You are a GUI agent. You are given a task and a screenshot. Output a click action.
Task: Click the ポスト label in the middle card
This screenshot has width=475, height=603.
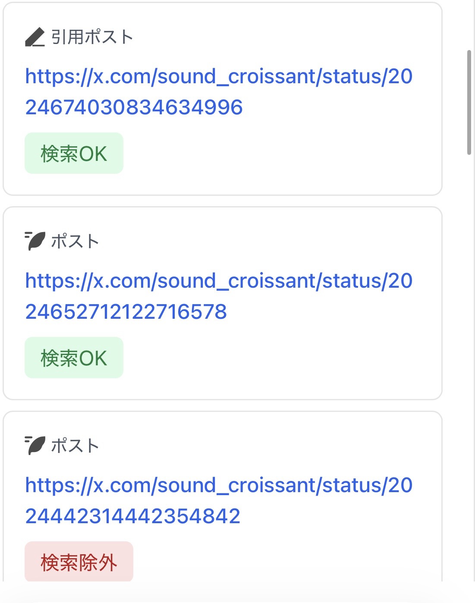click(75, 241)
